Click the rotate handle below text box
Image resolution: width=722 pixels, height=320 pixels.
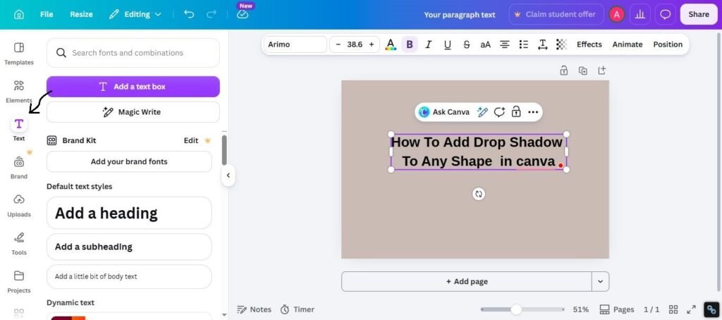tap(479, 194)
